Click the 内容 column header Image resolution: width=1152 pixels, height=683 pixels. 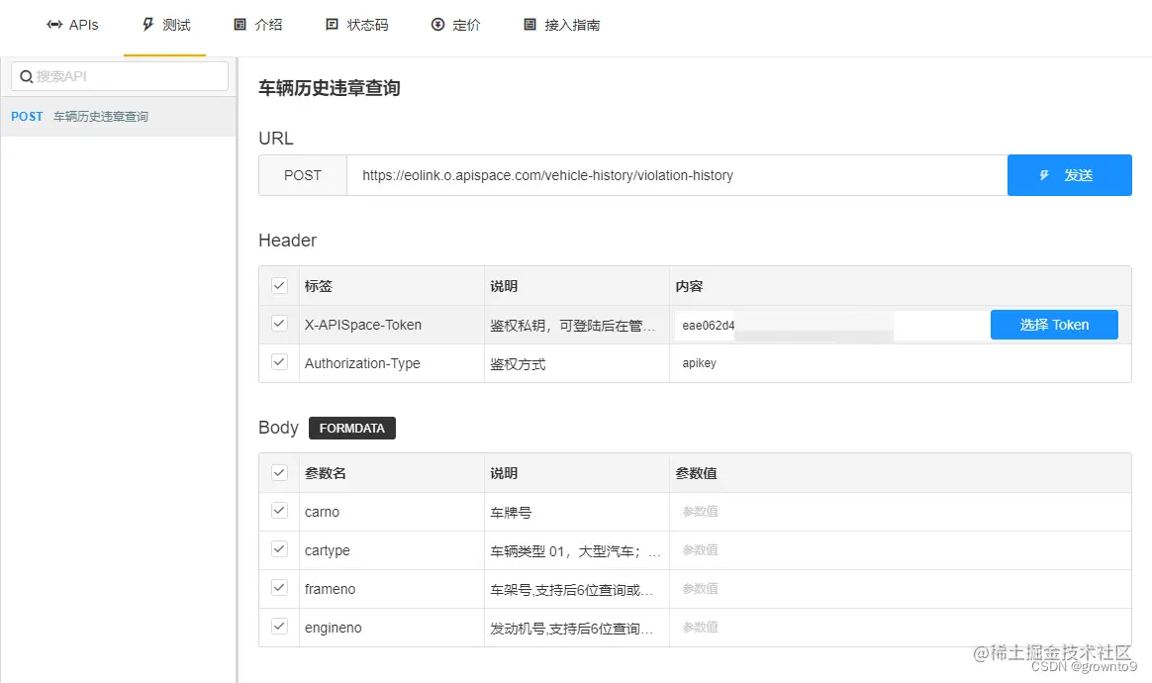tap(689, 286)
